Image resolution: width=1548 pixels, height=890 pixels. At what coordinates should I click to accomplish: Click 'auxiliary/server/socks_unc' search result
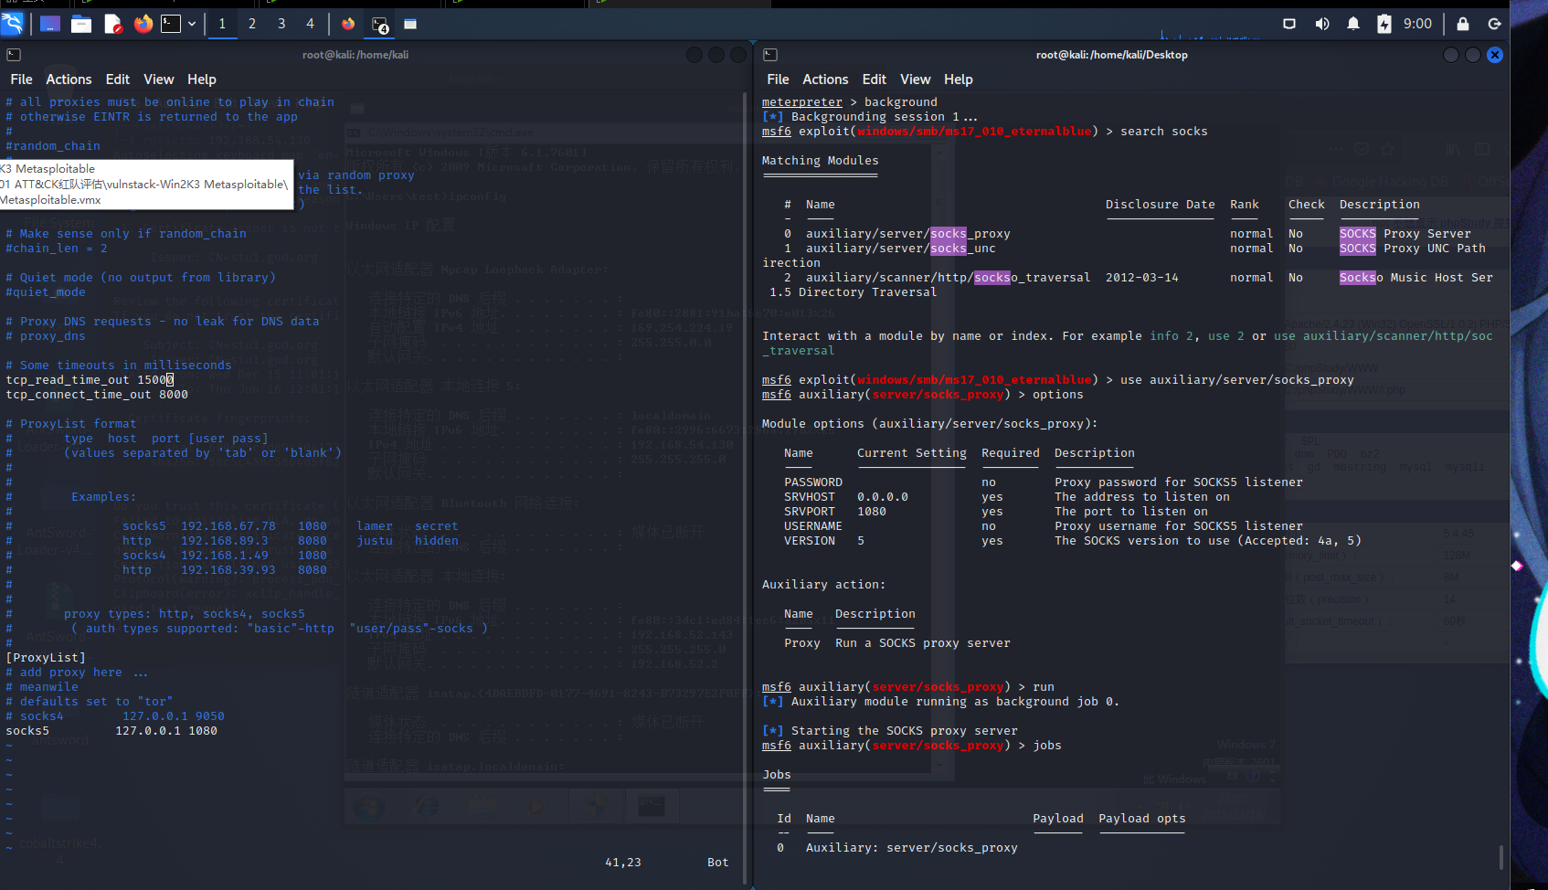(900, 249)
